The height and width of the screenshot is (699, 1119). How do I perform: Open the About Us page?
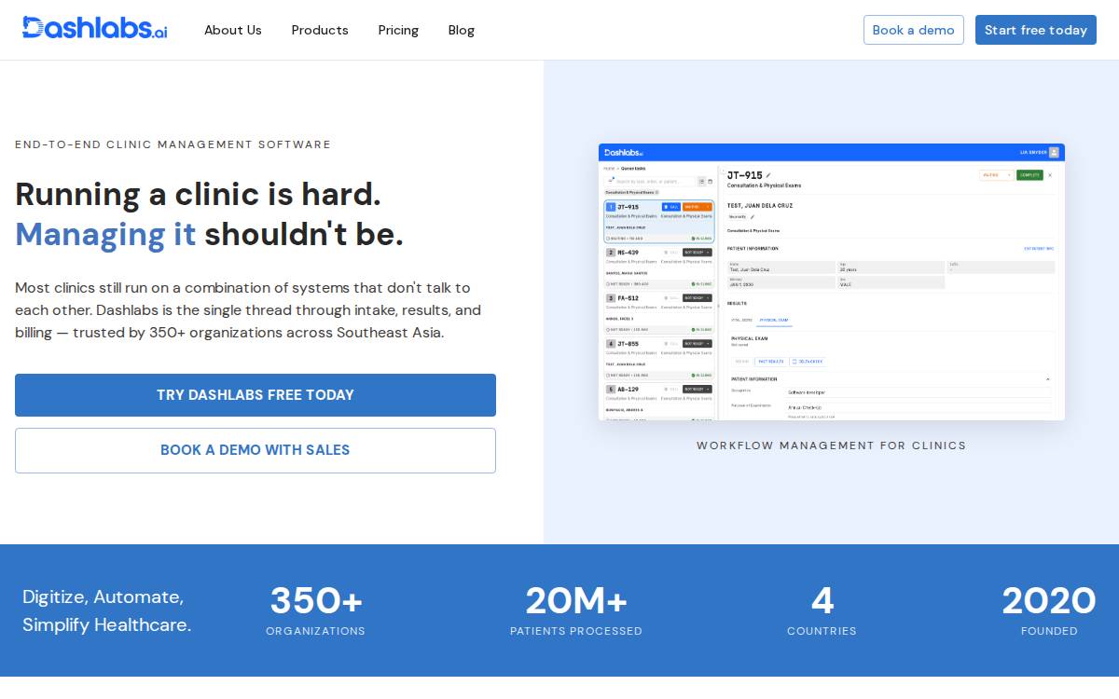[x=233, y=30]
